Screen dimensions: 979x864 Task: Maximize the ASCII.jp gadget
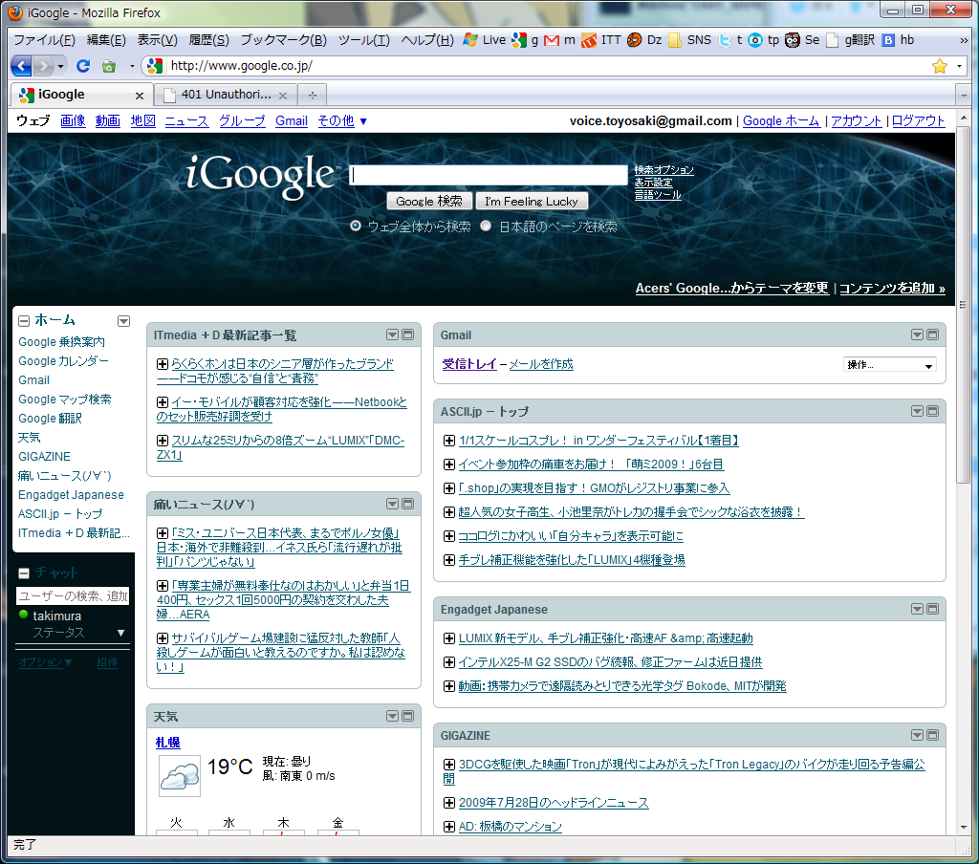(933, 411)
